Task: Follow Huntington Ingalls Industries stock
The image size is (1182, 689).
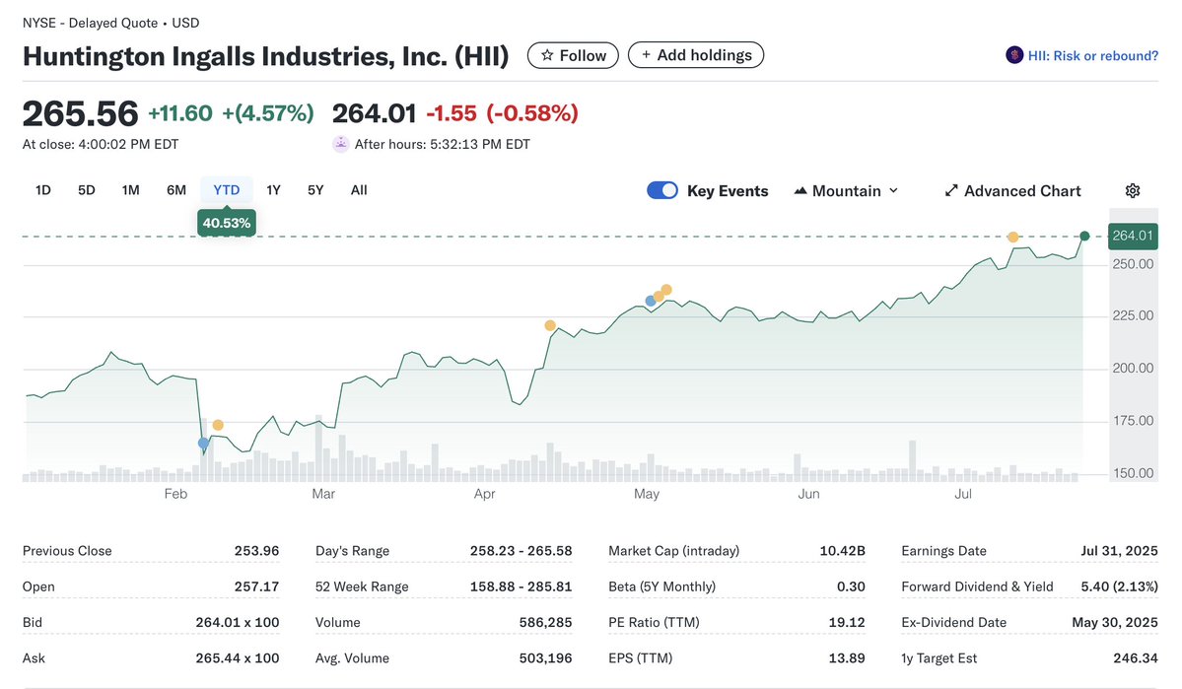Action: coord(573,55)
